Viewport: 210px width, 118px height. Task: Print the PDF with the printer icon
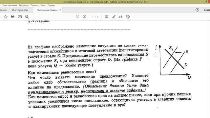(x=12, y=17)
